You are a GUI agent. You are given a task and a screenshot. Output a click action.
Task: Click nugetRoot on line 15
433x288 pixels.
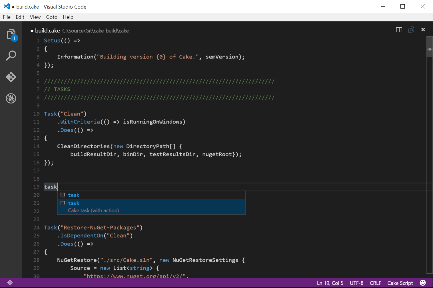pos(217,154)
